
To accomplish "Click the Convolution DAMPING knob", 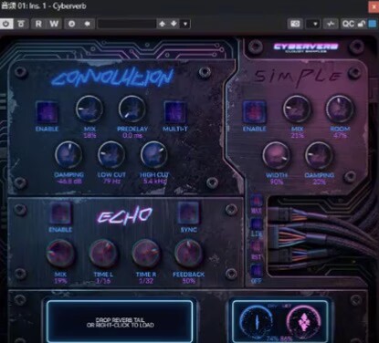I will click(x=68, y=154).
